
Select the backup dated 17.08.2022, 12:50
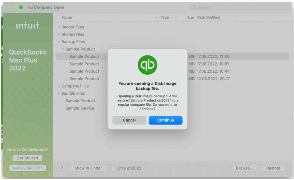(x=173, y=56)
